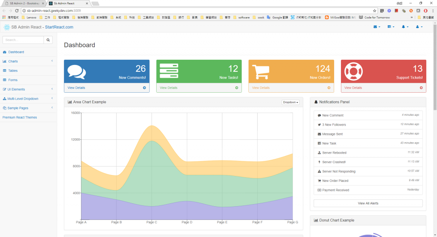Open the user profile dropdown in navbar
Image resolution: width=437 pixels, height=237 pixels.
coord(419,27)
